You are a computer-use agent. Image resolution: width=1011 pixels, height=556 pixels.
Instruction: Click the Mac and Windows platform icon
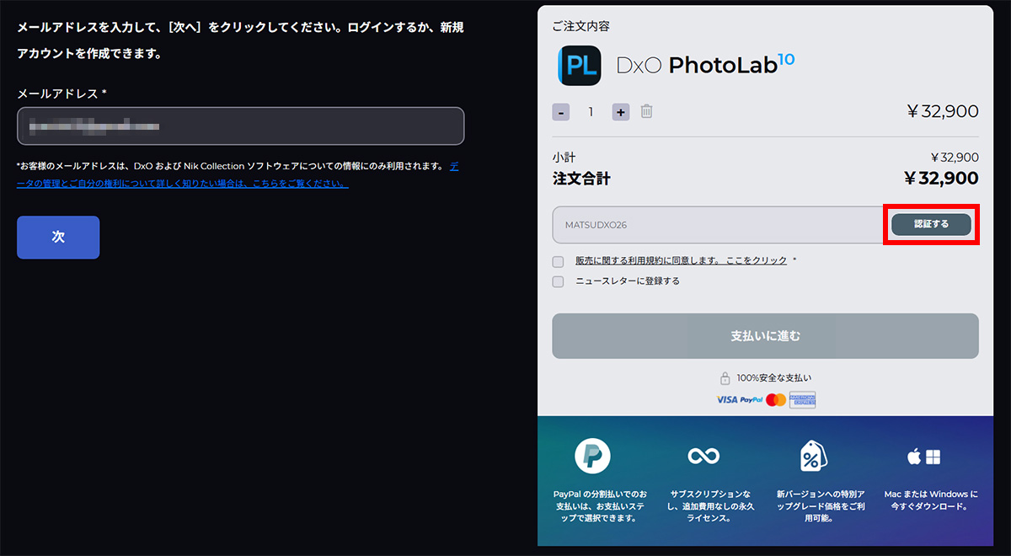click(923, 457)
